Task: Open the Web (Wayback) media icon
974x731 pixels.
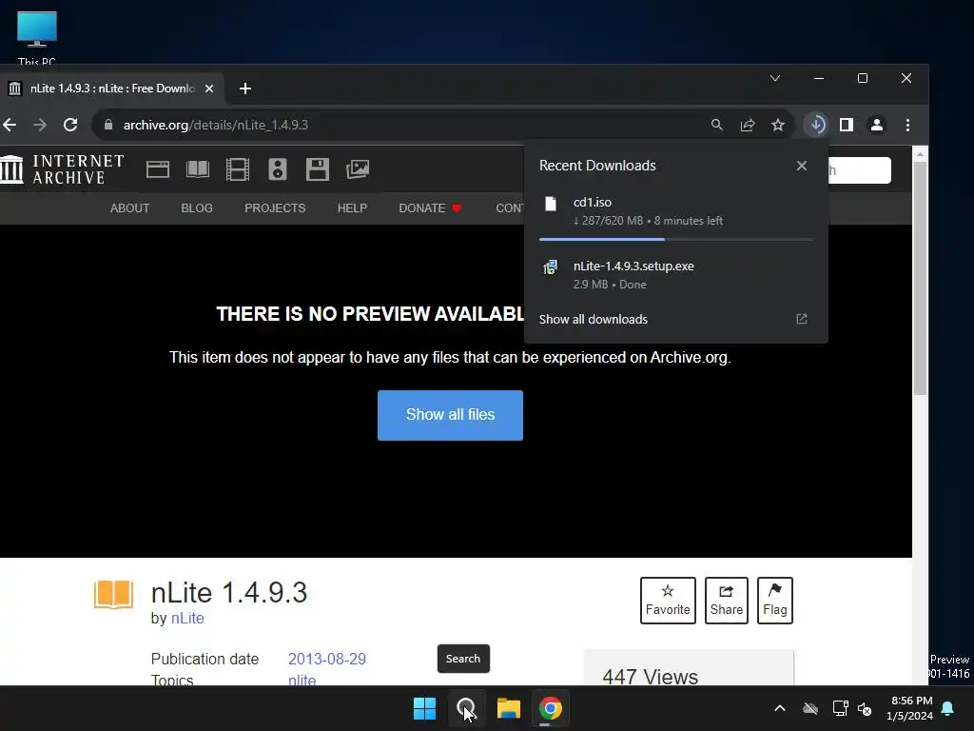Action: coord(158,169)
